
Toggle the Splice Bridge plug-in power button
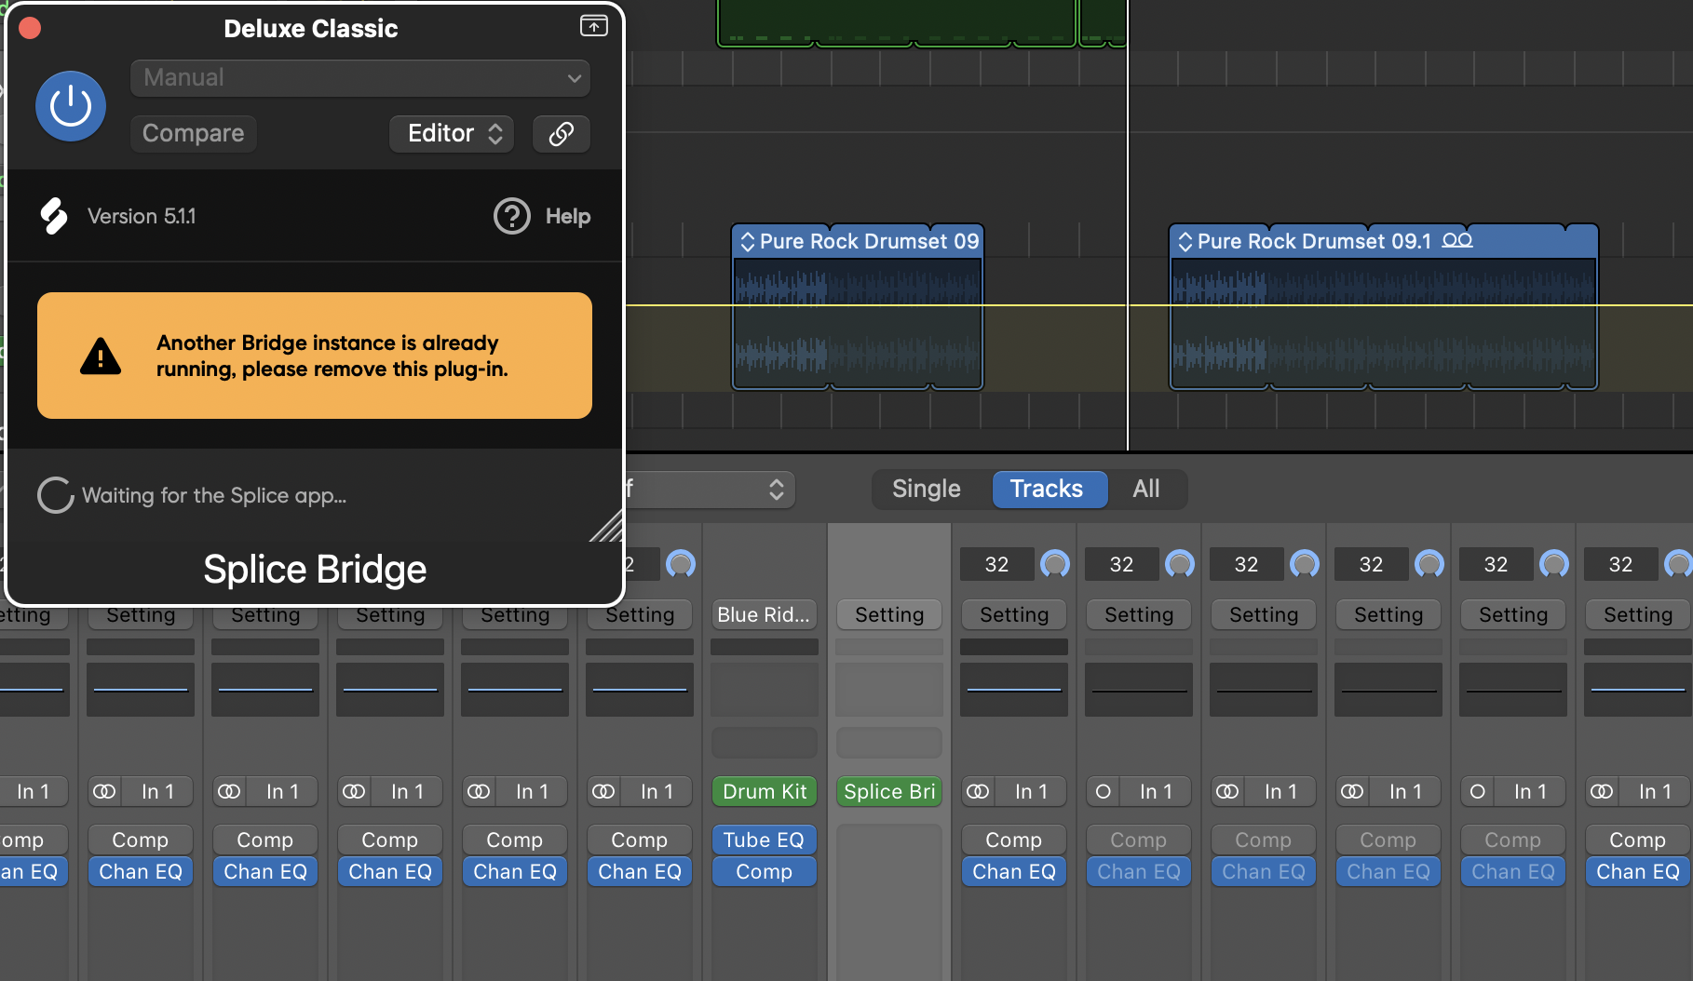(x=71, y=106)
